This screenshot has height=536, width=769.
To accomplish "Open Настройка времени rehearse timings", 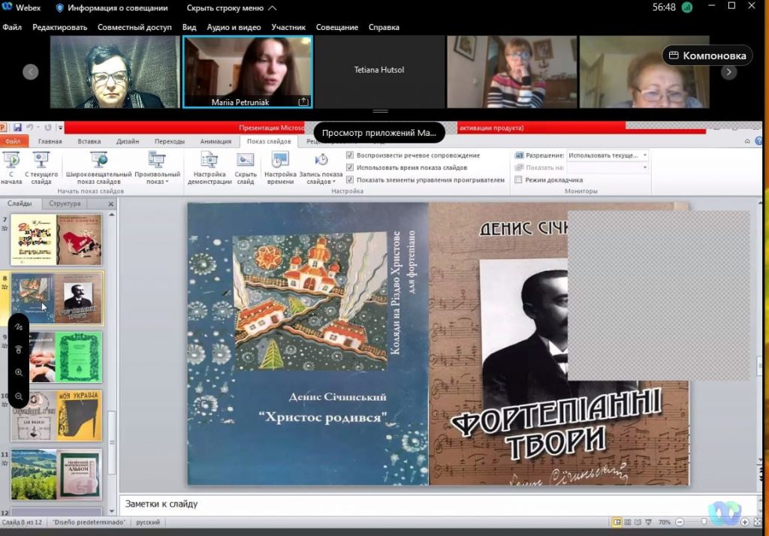I will 280,168.
